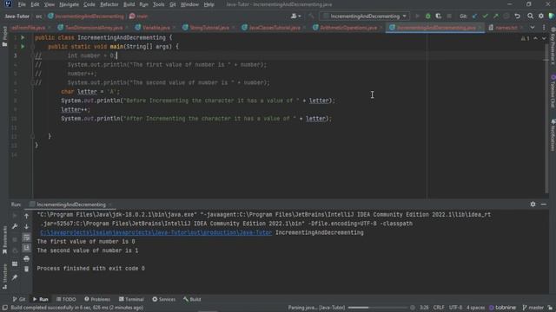Open the Structure sidebar tab

point(4,277)
